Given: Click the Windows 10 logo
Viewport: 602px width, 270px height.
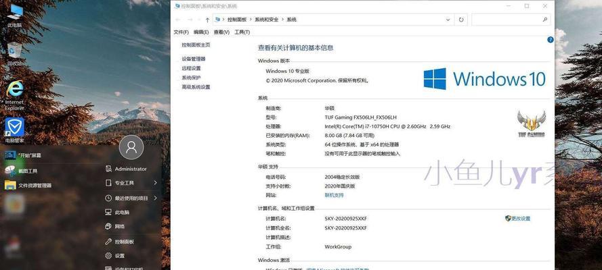Looking at the screenshot, I should pos(484,79).
